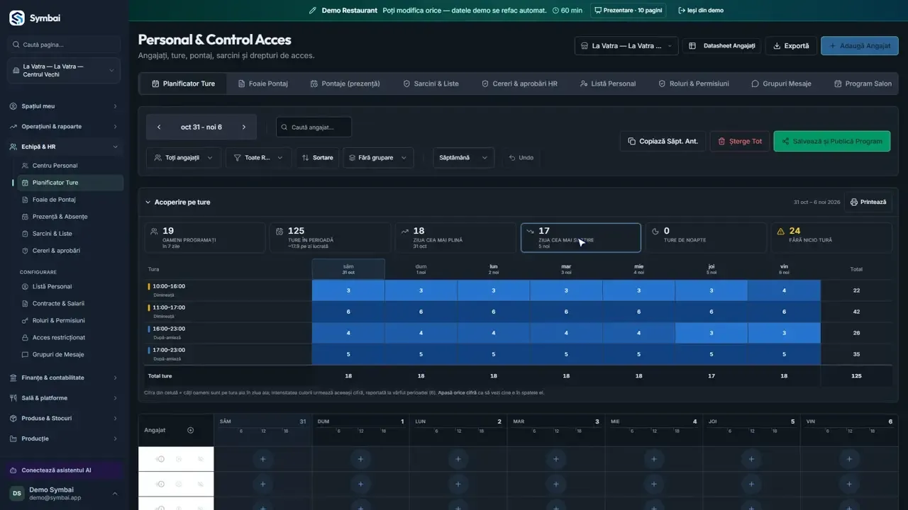This screenshot has height=510, width=908.
Task: Switch to Foaie Pontaj tab
Action: click(262, 84)
